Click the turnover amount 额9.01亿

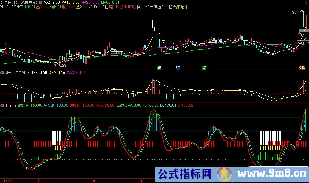(x=101, y=7)
